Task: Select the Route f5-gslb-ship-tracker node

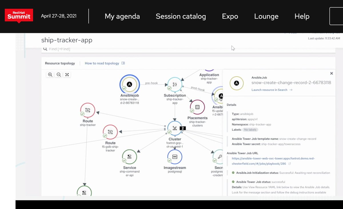Action: [x=110, y=132]
